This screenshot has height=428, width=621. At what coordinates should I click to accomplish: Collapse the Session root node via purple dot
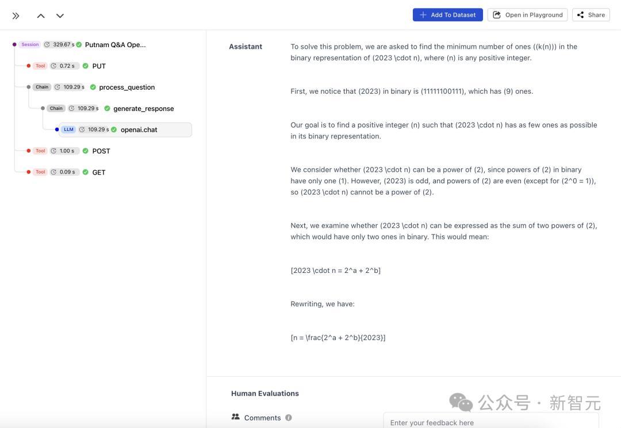click(x=14, y=45)
